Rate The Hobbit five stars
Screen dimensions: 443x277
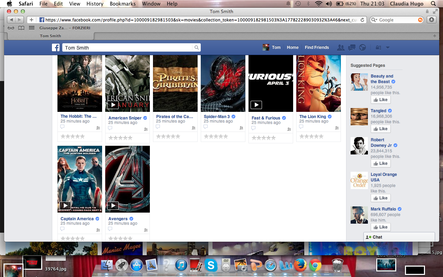82,136
